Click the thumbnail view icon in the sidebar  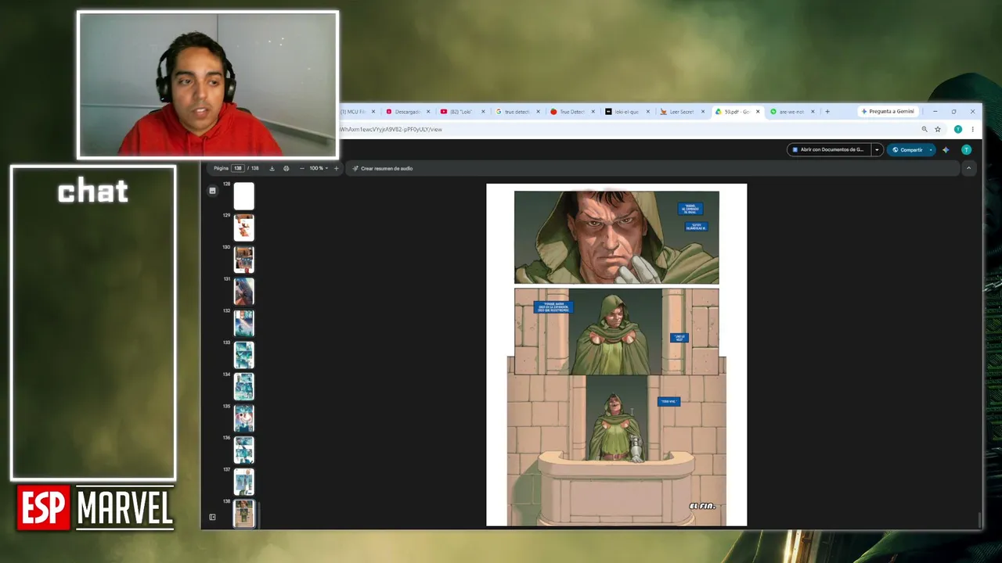tap(212, 190)
